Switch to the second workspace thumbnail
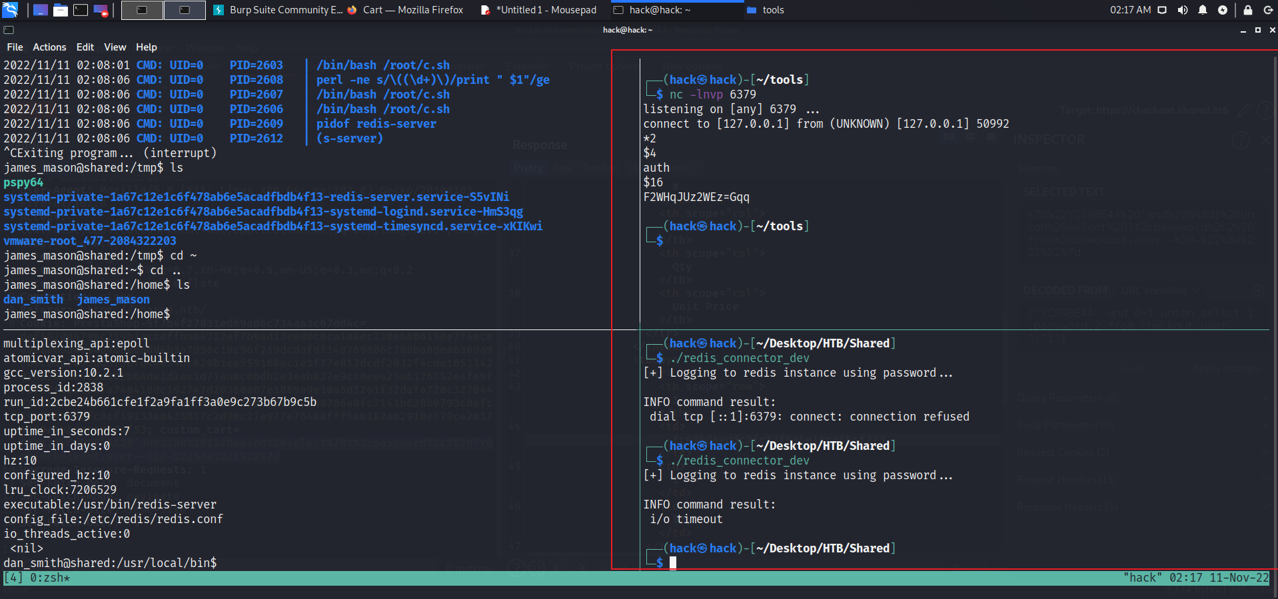 (185, 10)
